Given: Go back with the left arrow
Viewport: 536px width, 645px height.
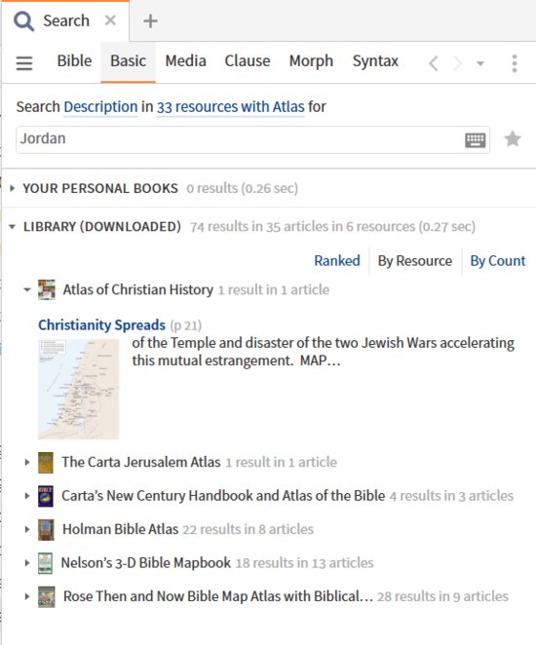Looking at the screenshot, I should [433, 63].
